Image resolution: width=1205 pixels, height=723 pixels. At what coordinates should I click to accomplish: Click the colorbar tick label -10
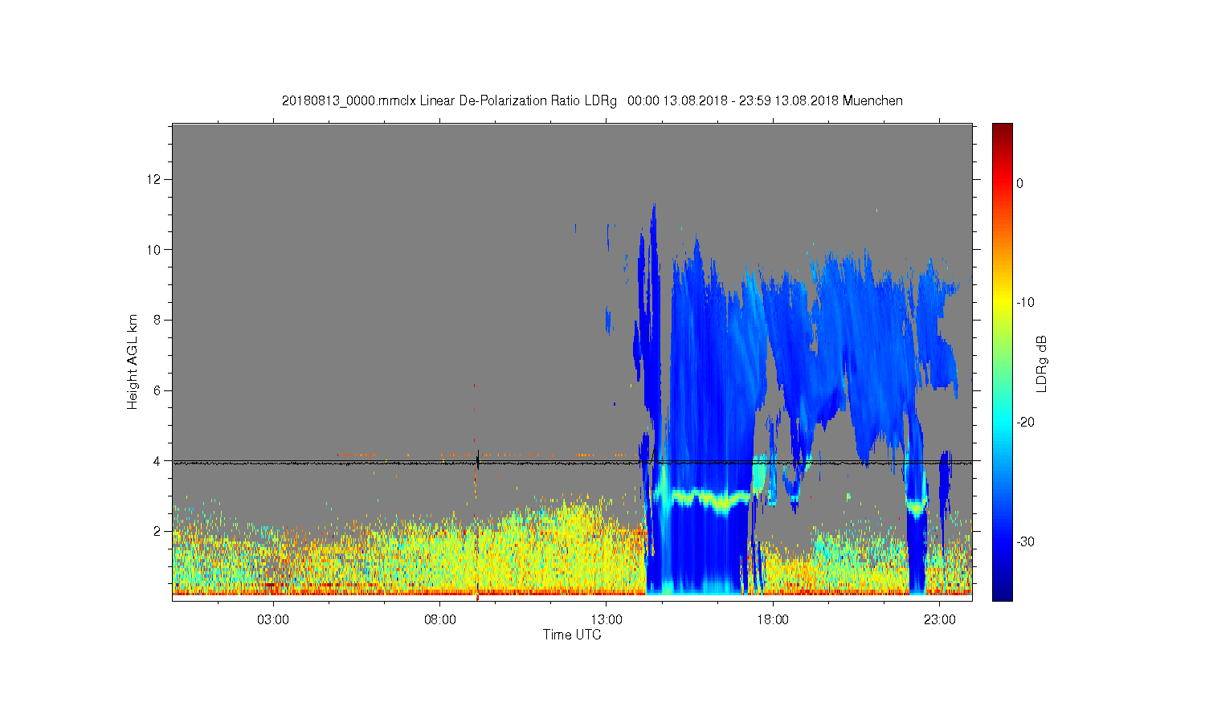pos(1025,303)
